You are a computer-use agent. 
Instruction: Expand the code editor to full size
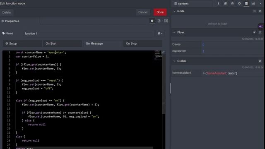tap(163, 53)
